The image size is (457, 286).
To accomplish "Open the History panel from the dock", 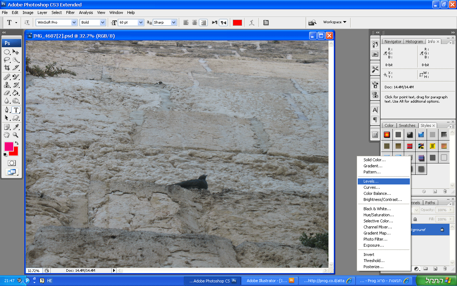I will coord(375,44).
